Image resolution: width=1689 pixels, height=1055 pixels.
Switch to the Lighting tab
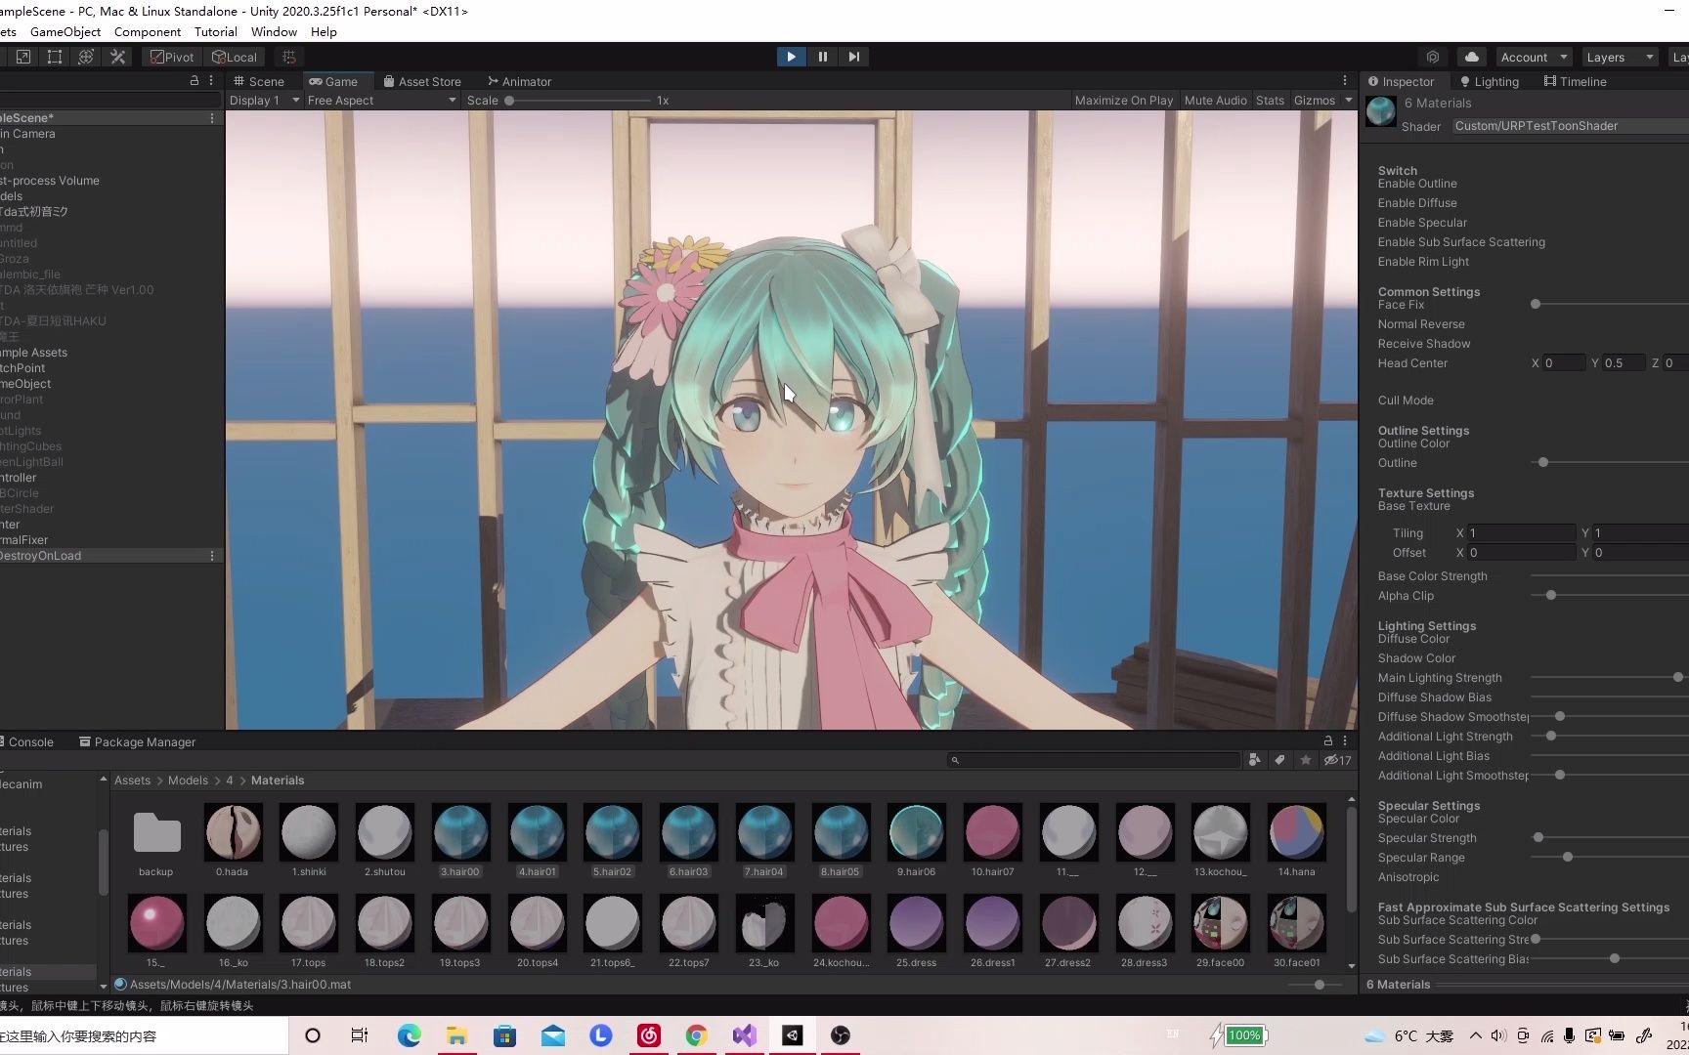pyautogui.click(x=1489, y=81)
